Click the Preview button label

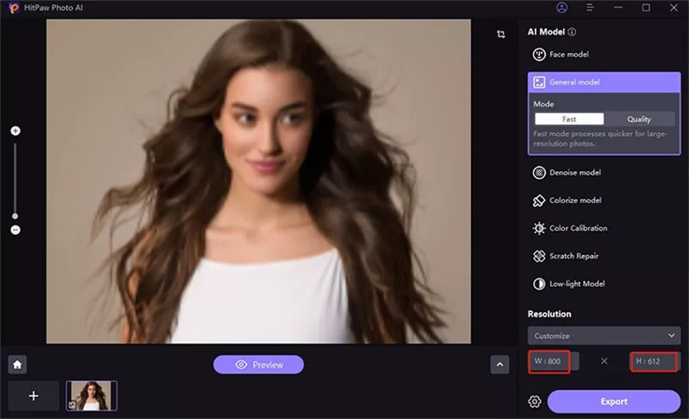click(x=268, y=365)
